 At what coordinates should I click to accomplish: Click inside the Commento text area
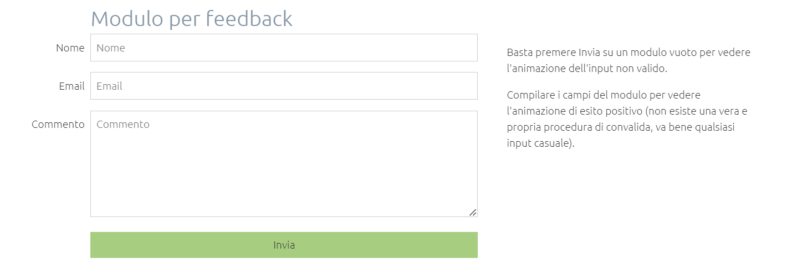click(x=284, y=164)
